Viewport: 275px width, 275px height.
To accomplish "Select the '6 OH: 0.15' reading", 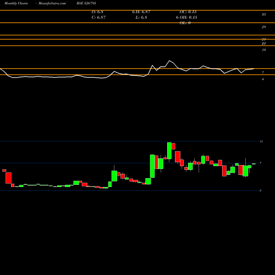I will [x=186, y=18].
